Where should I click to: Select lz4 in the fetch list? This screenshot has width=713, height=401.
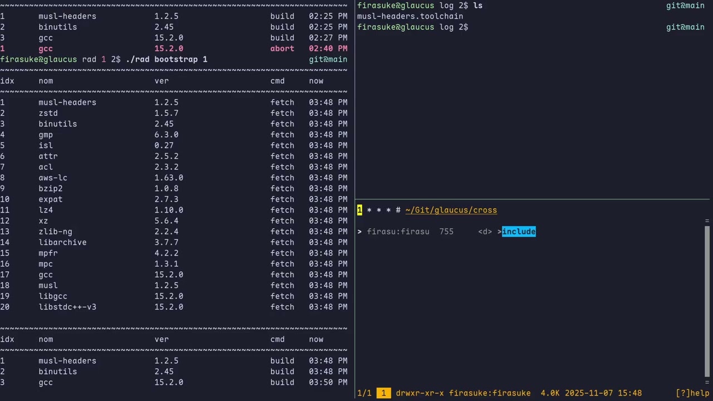tap(46, 210)
